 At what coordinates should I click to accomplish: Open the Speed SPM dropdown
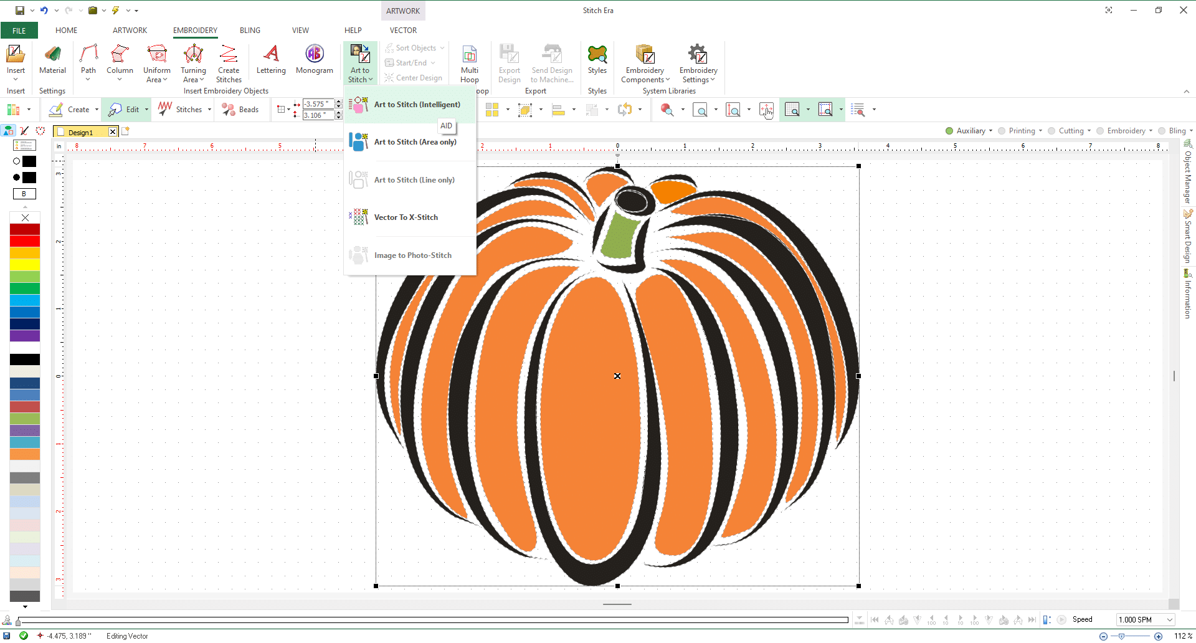(1171, 620)
